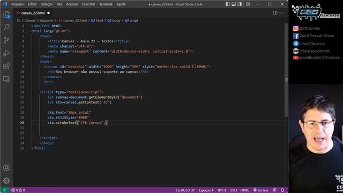Screen dimensions: 343x193
Task: Click the Telegram icon beside t.me/cfbcursos
Action: 296,43
